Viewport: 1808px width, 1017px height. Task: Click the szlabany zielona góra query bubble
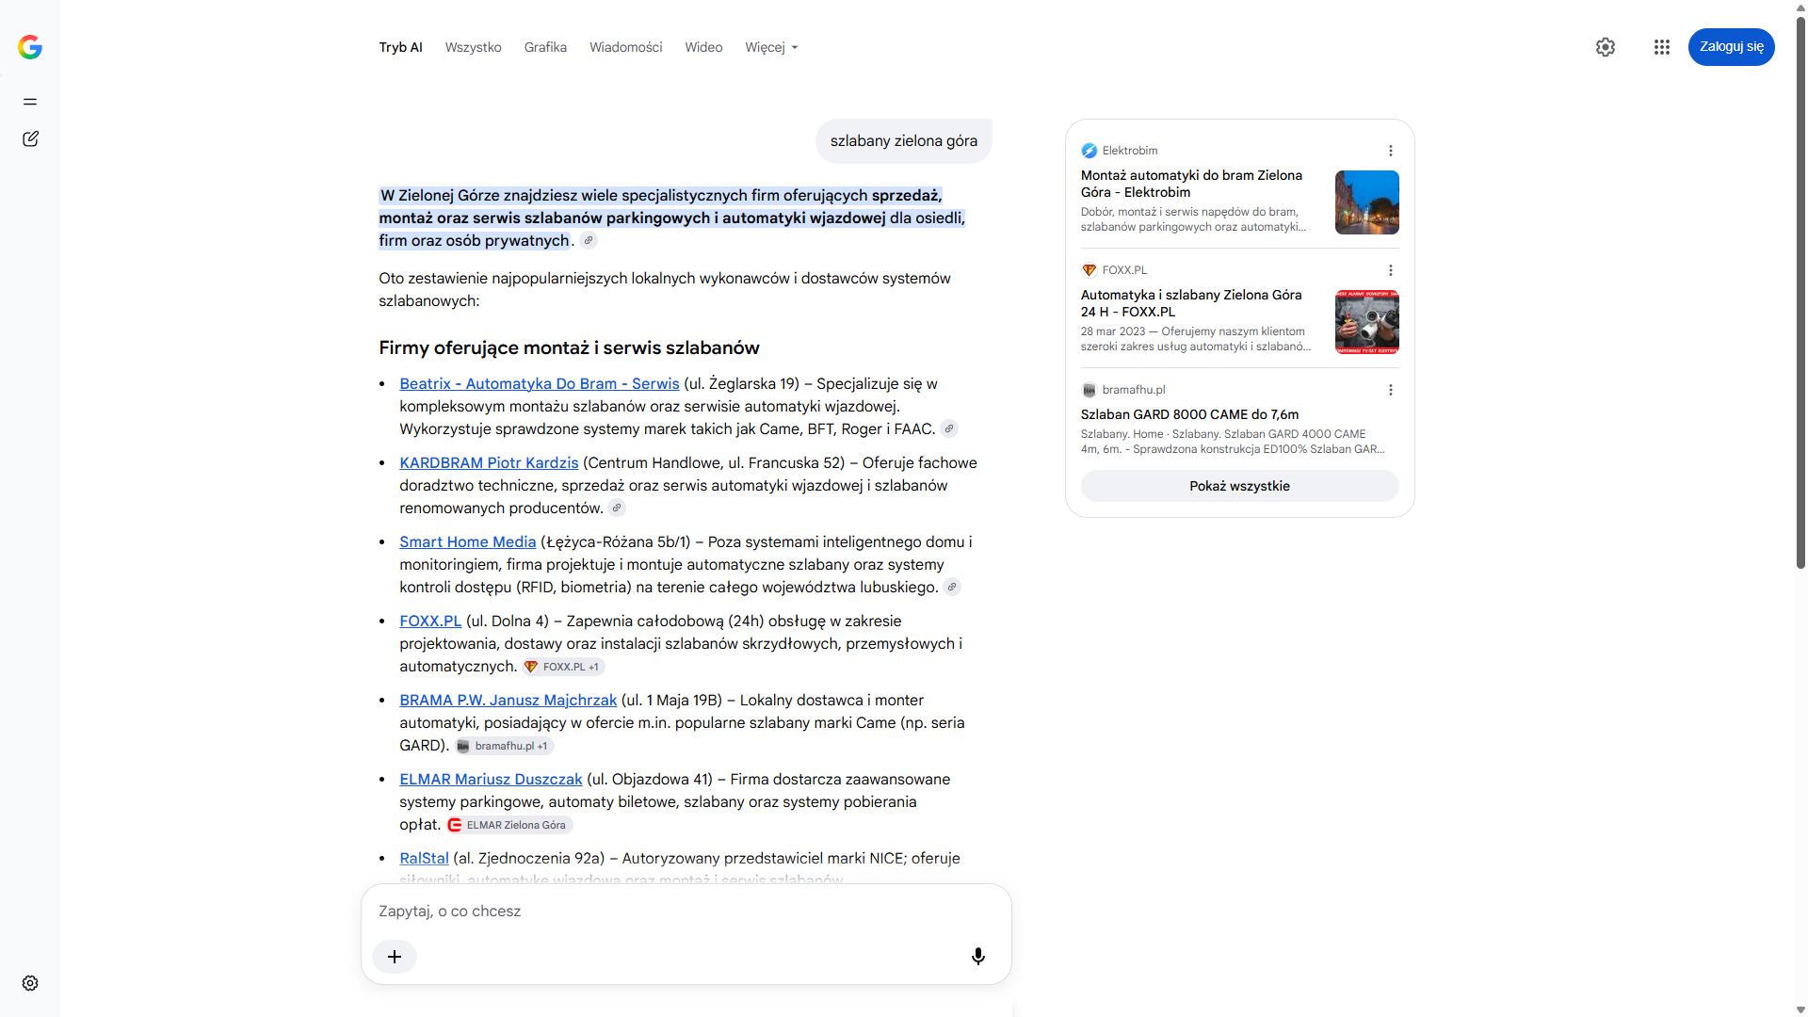[x=903, y=141]
